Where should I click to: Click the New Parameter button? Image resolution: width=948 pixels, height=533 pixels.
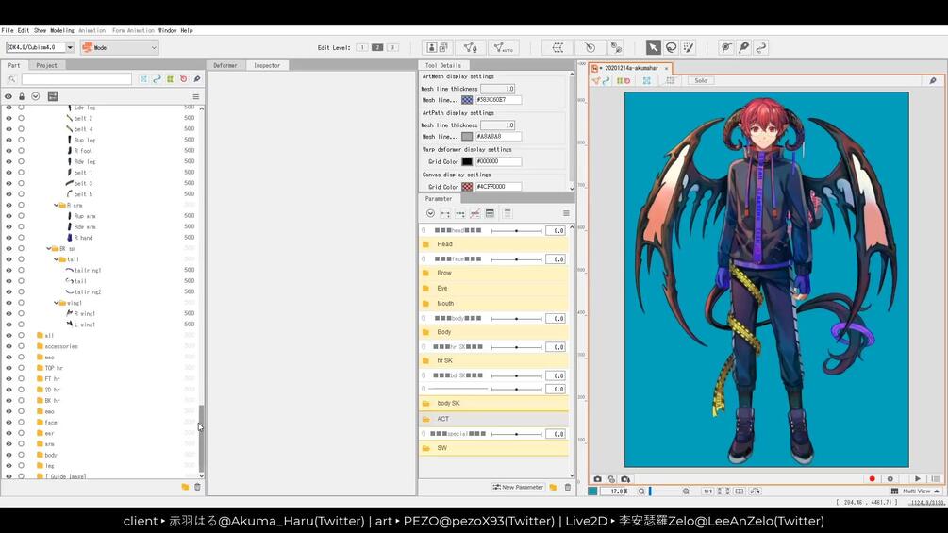(518, 487)
